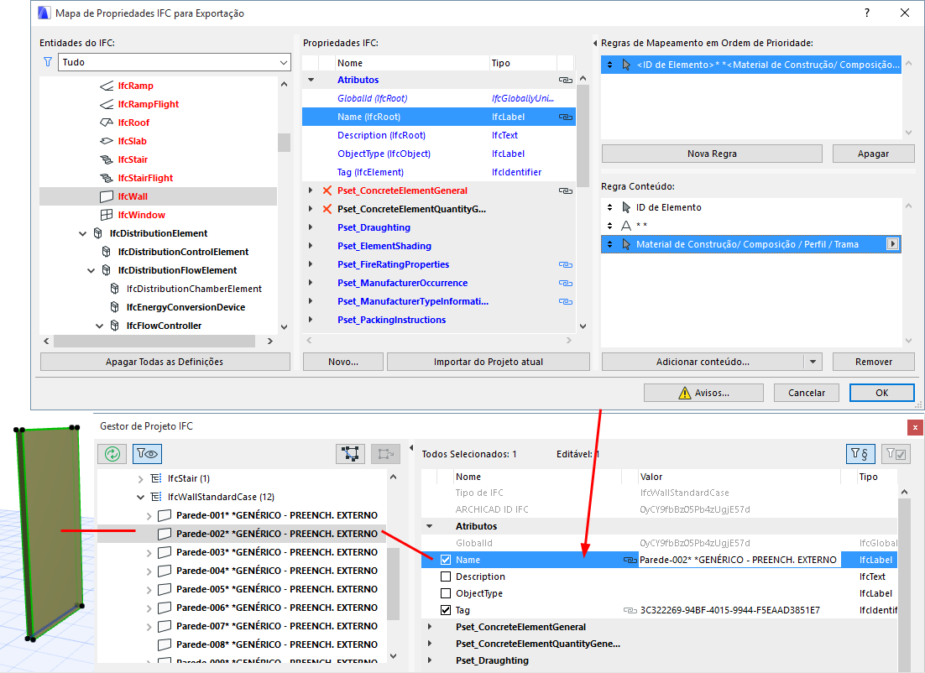Viewport: 925px width, 673px height.
Task: Open arrow on Material de Construção row
Action: pyautogui.click(x=892, y=244)
